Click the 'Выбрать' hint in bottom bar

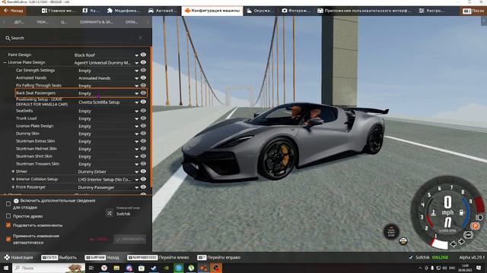(x=59, y=257)
